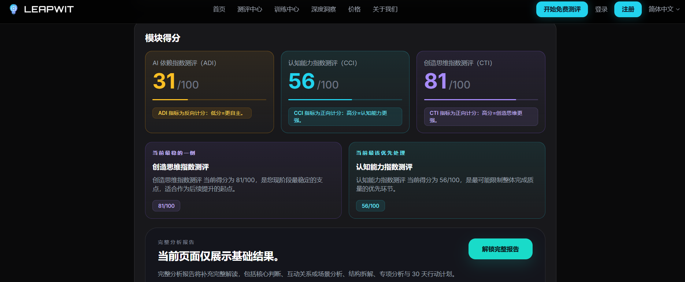Open the 训练中心 menu item

click(287, 9)
